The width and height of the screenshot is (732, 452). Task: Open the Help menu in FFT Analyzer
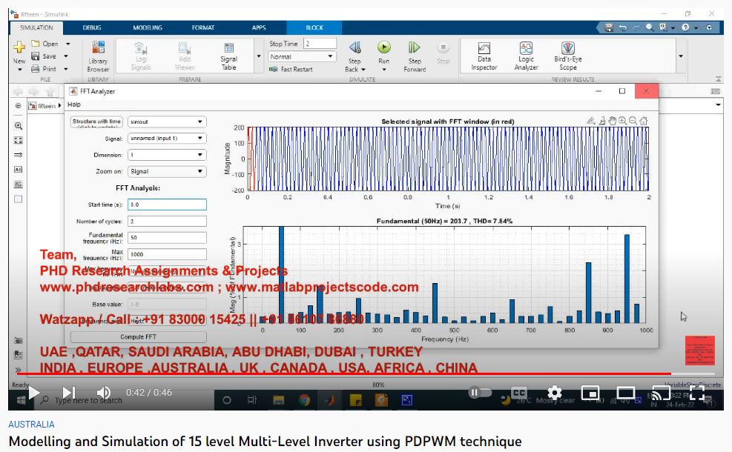point(74,104)
